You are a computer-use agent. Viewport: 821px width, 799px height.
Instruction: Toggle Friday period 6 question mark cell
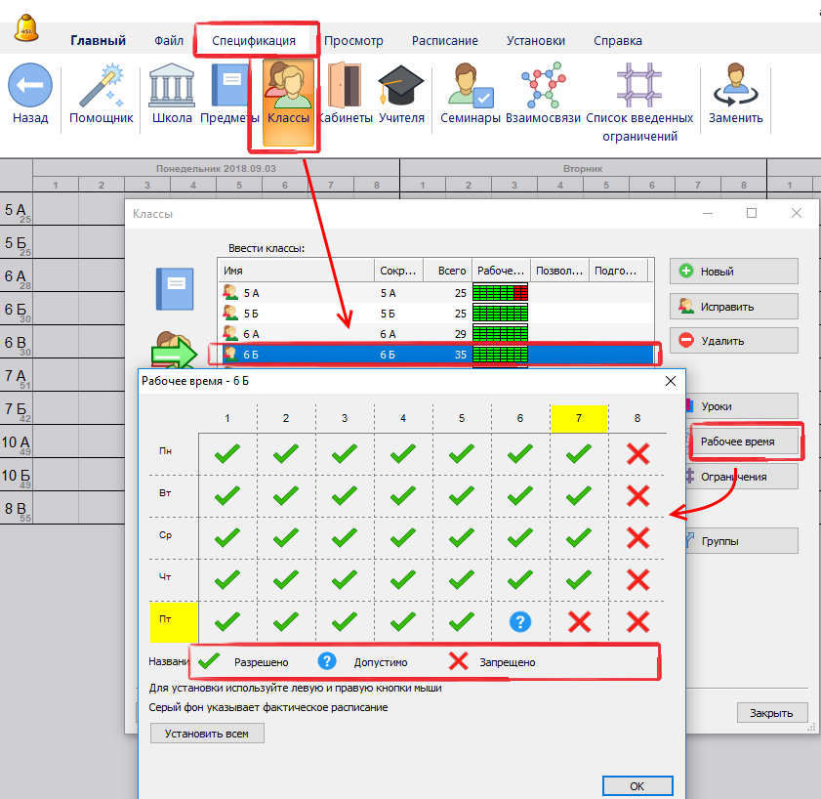click(x=520, y=621)
